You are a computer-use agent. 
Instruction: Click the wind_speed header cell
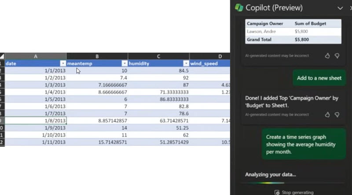coord(210,63)
